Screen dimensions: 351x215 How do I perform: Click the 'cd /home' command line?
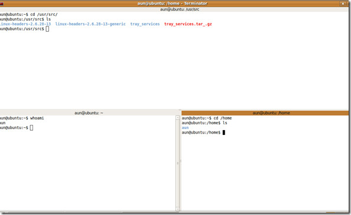pos(207,118)
